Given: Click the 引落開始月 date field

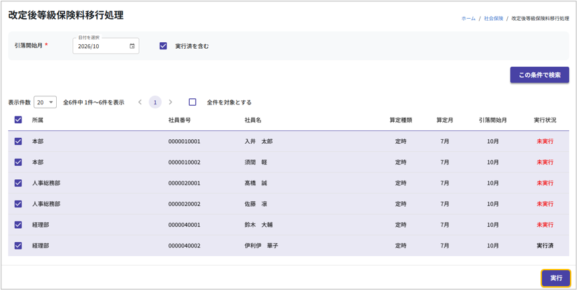Looking at the screenshot, I should (102, 46).
